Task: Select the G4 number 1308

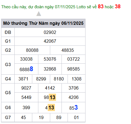Action: click(x=76, y=79)
